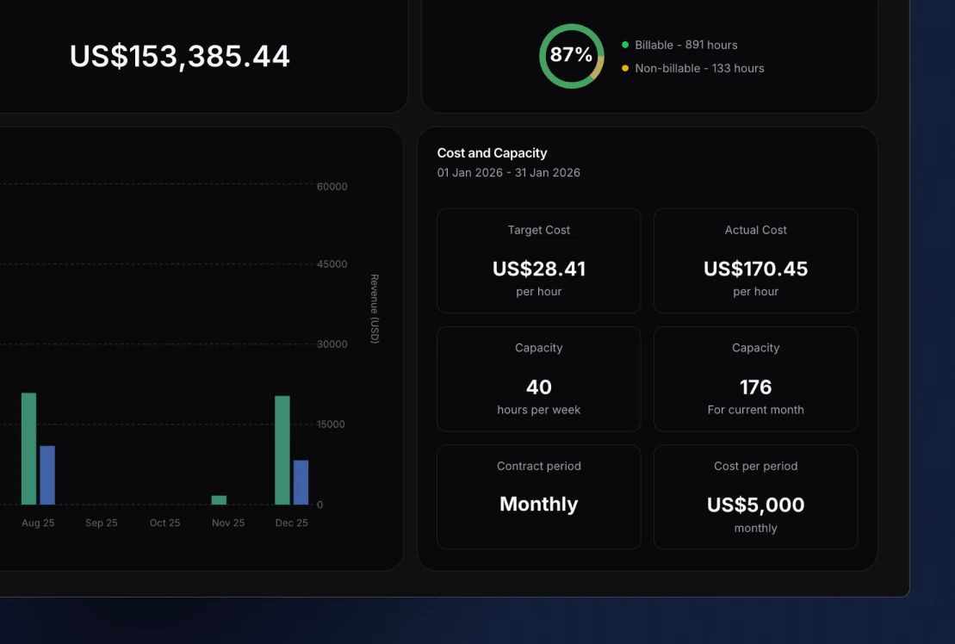The width and height of the screenshot is (955, 644).
Task: Click the blue Aug 25 revenue bar
Action: tap(49, 474)
